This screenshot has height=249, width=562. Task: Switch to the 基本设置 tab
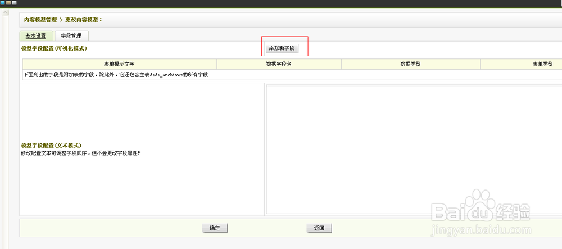(x=36, y=36)
